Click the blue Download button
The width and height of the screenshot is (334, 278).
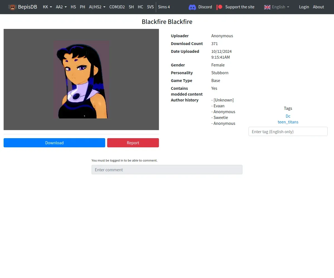(54, 143)
